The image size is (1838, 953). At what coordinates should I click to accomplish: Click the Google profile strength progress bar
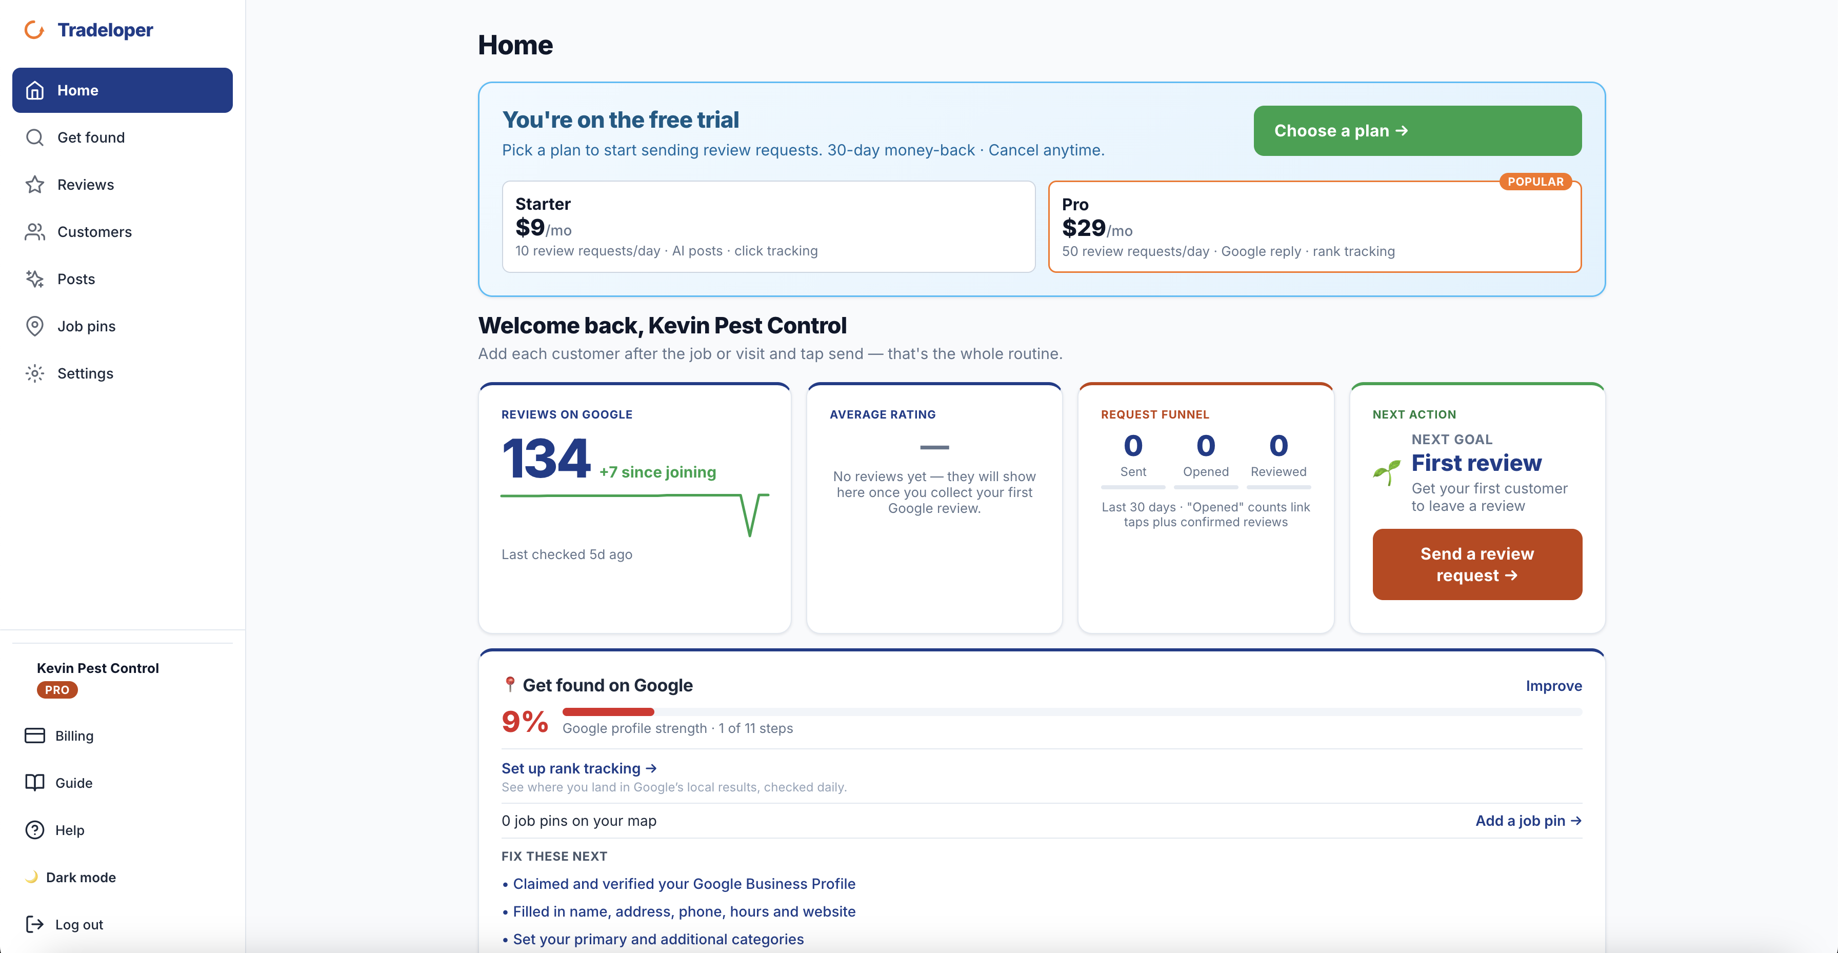pyautogui.click(x=1072, y=712)
